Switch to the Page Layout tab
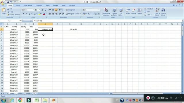 point(28,5)
